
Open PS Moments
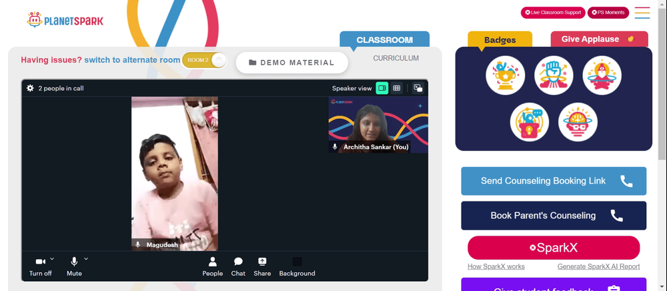click(x=608, y=12)
